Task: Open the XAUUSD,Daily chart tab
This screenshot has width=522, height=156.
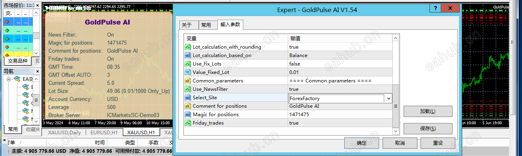Action: click(65, 132)
